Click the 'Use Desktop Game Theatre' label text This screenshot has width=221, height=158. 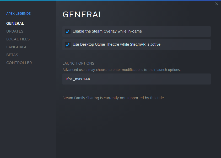[116, 44]
